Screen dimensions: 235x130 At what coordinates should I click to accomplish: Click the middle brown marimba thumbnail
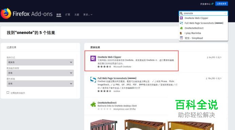pyautogui.click(x=145, y=125)
